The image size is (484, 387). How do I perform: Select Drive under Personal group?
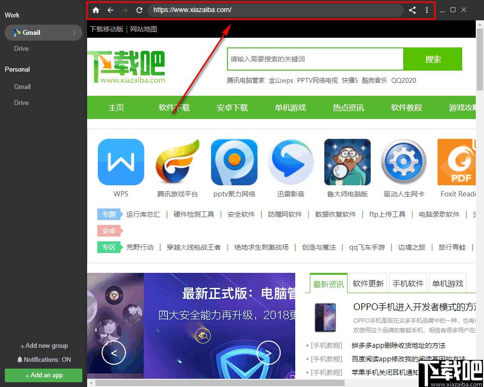coord(21,103)
